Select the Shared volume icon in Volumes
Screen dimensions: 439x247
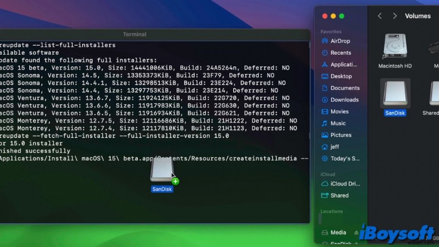coord(434,93)
